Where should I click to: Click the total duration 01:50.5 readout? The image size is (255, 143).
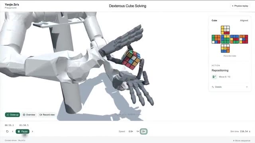[x=24, y=125]
